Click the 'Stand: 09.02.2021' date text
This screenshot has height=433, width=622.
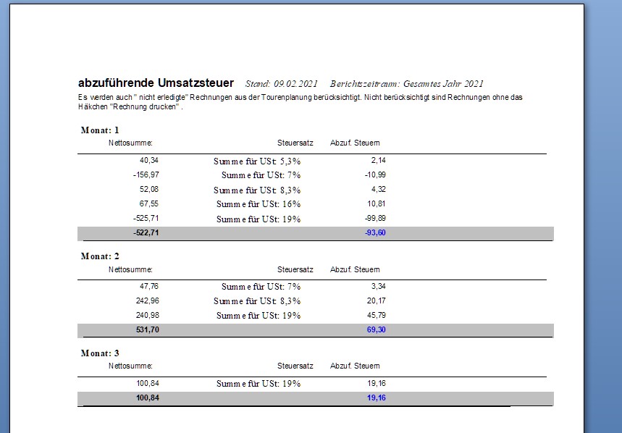(282, 84)
